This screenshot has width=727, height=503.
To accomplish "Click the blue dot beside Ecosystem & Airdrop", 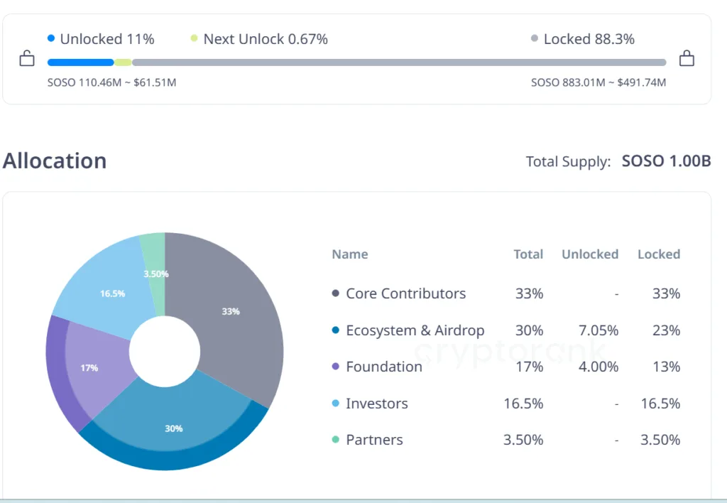I will point(334,330).
